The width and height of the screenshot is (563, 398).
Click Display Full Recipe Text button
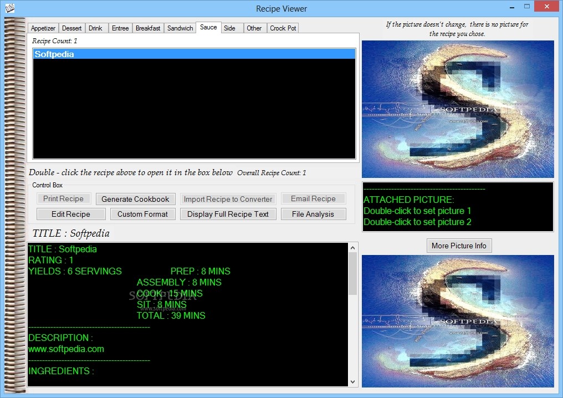point(228,214)
